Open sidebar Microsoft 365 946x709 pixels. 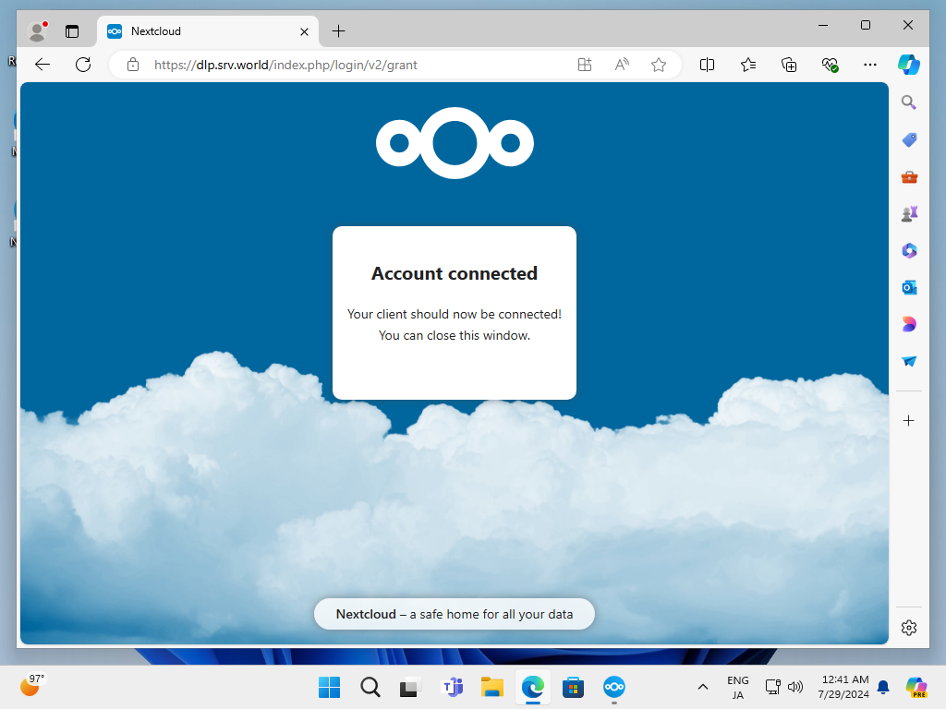click(x=909, y=251)
